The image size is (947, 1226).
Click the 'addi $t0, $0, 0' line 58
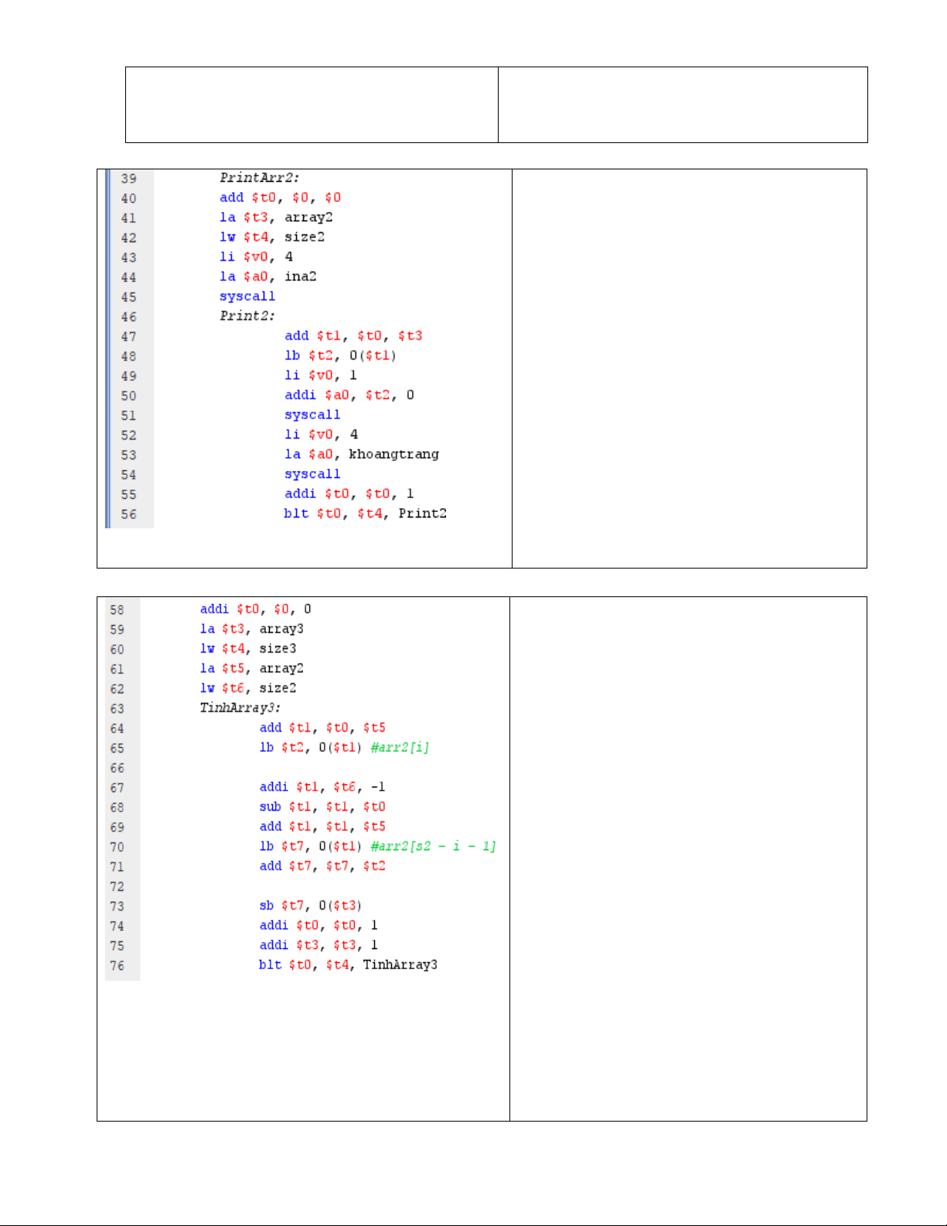255,610
